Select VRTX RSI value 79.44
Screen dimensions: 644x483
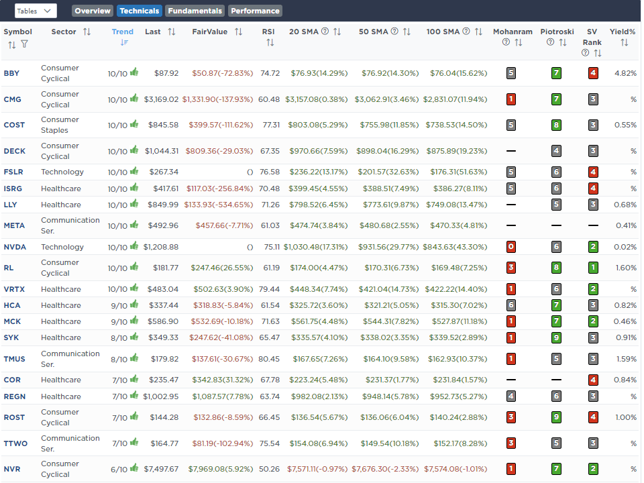pyautogui.click(x=269, y=289)
